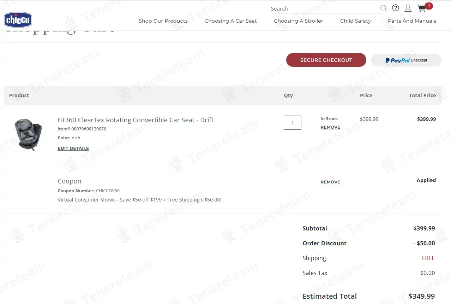Open the shopping cart icon

point(421,8)
